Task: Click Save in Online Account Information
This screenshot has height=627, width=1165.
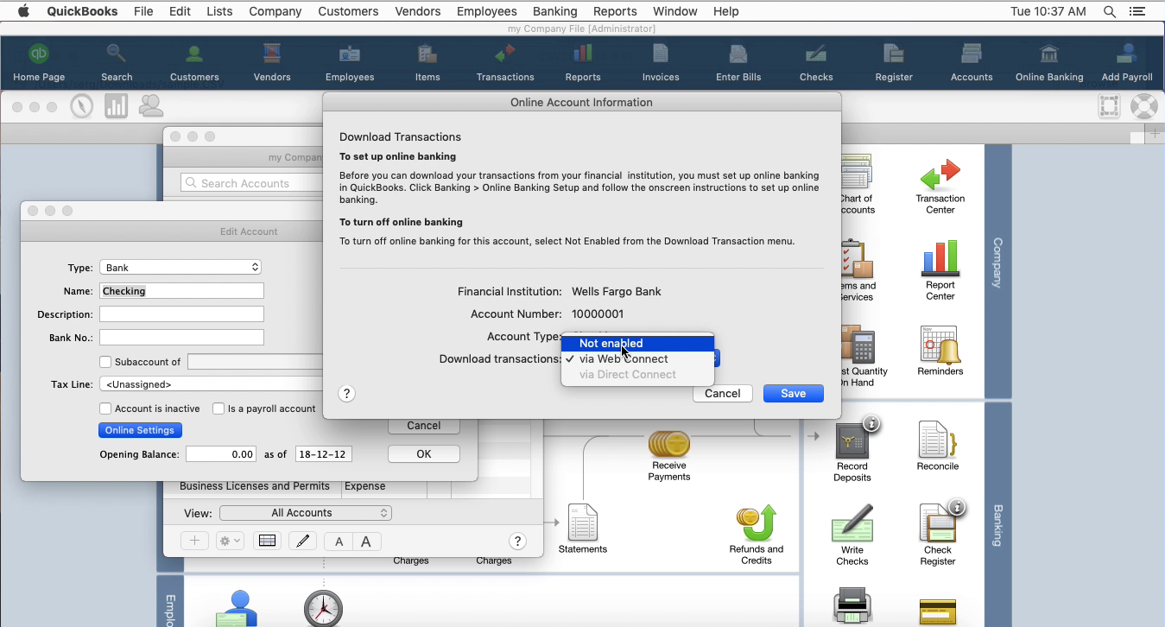Action: click(x=793, y=394)
